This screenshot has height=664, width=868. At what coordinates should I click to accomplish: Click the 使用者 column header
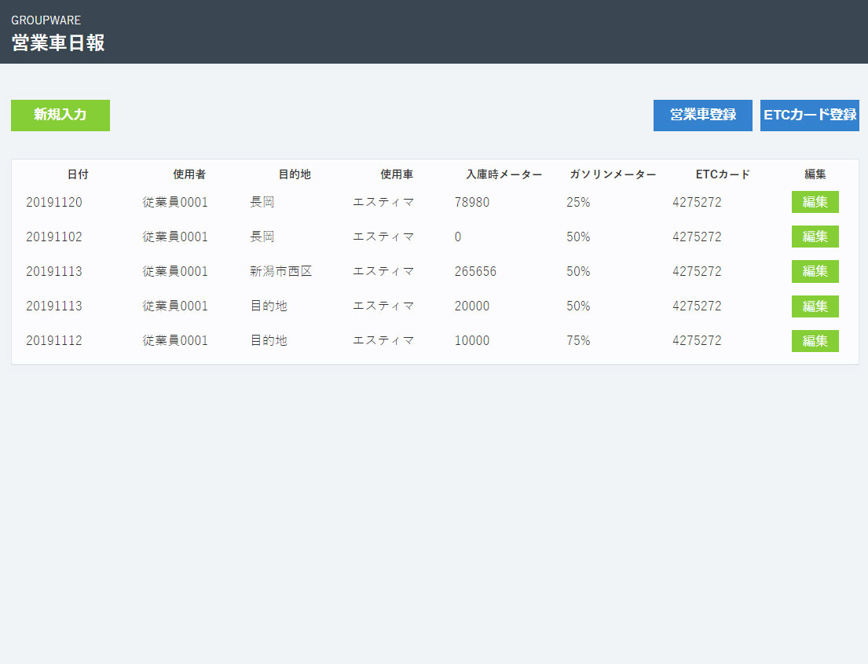pos(189,174)
